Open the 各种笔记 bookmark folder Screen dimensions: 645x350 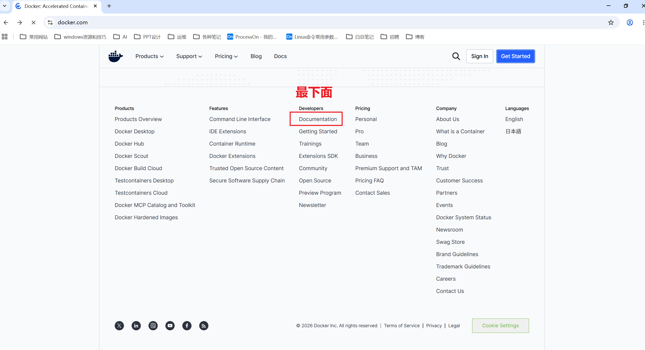[x=207, y=37]
